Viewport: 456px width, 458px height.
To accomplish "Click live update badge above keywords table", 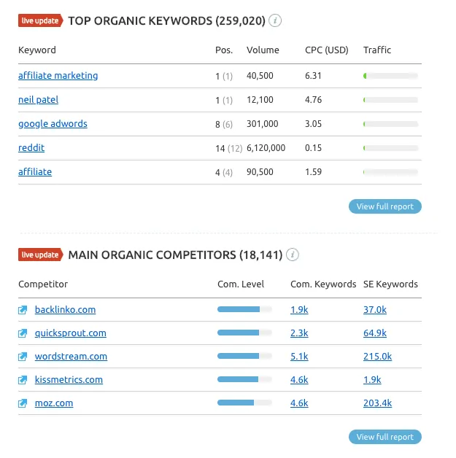I will click(x=41, y=20).
